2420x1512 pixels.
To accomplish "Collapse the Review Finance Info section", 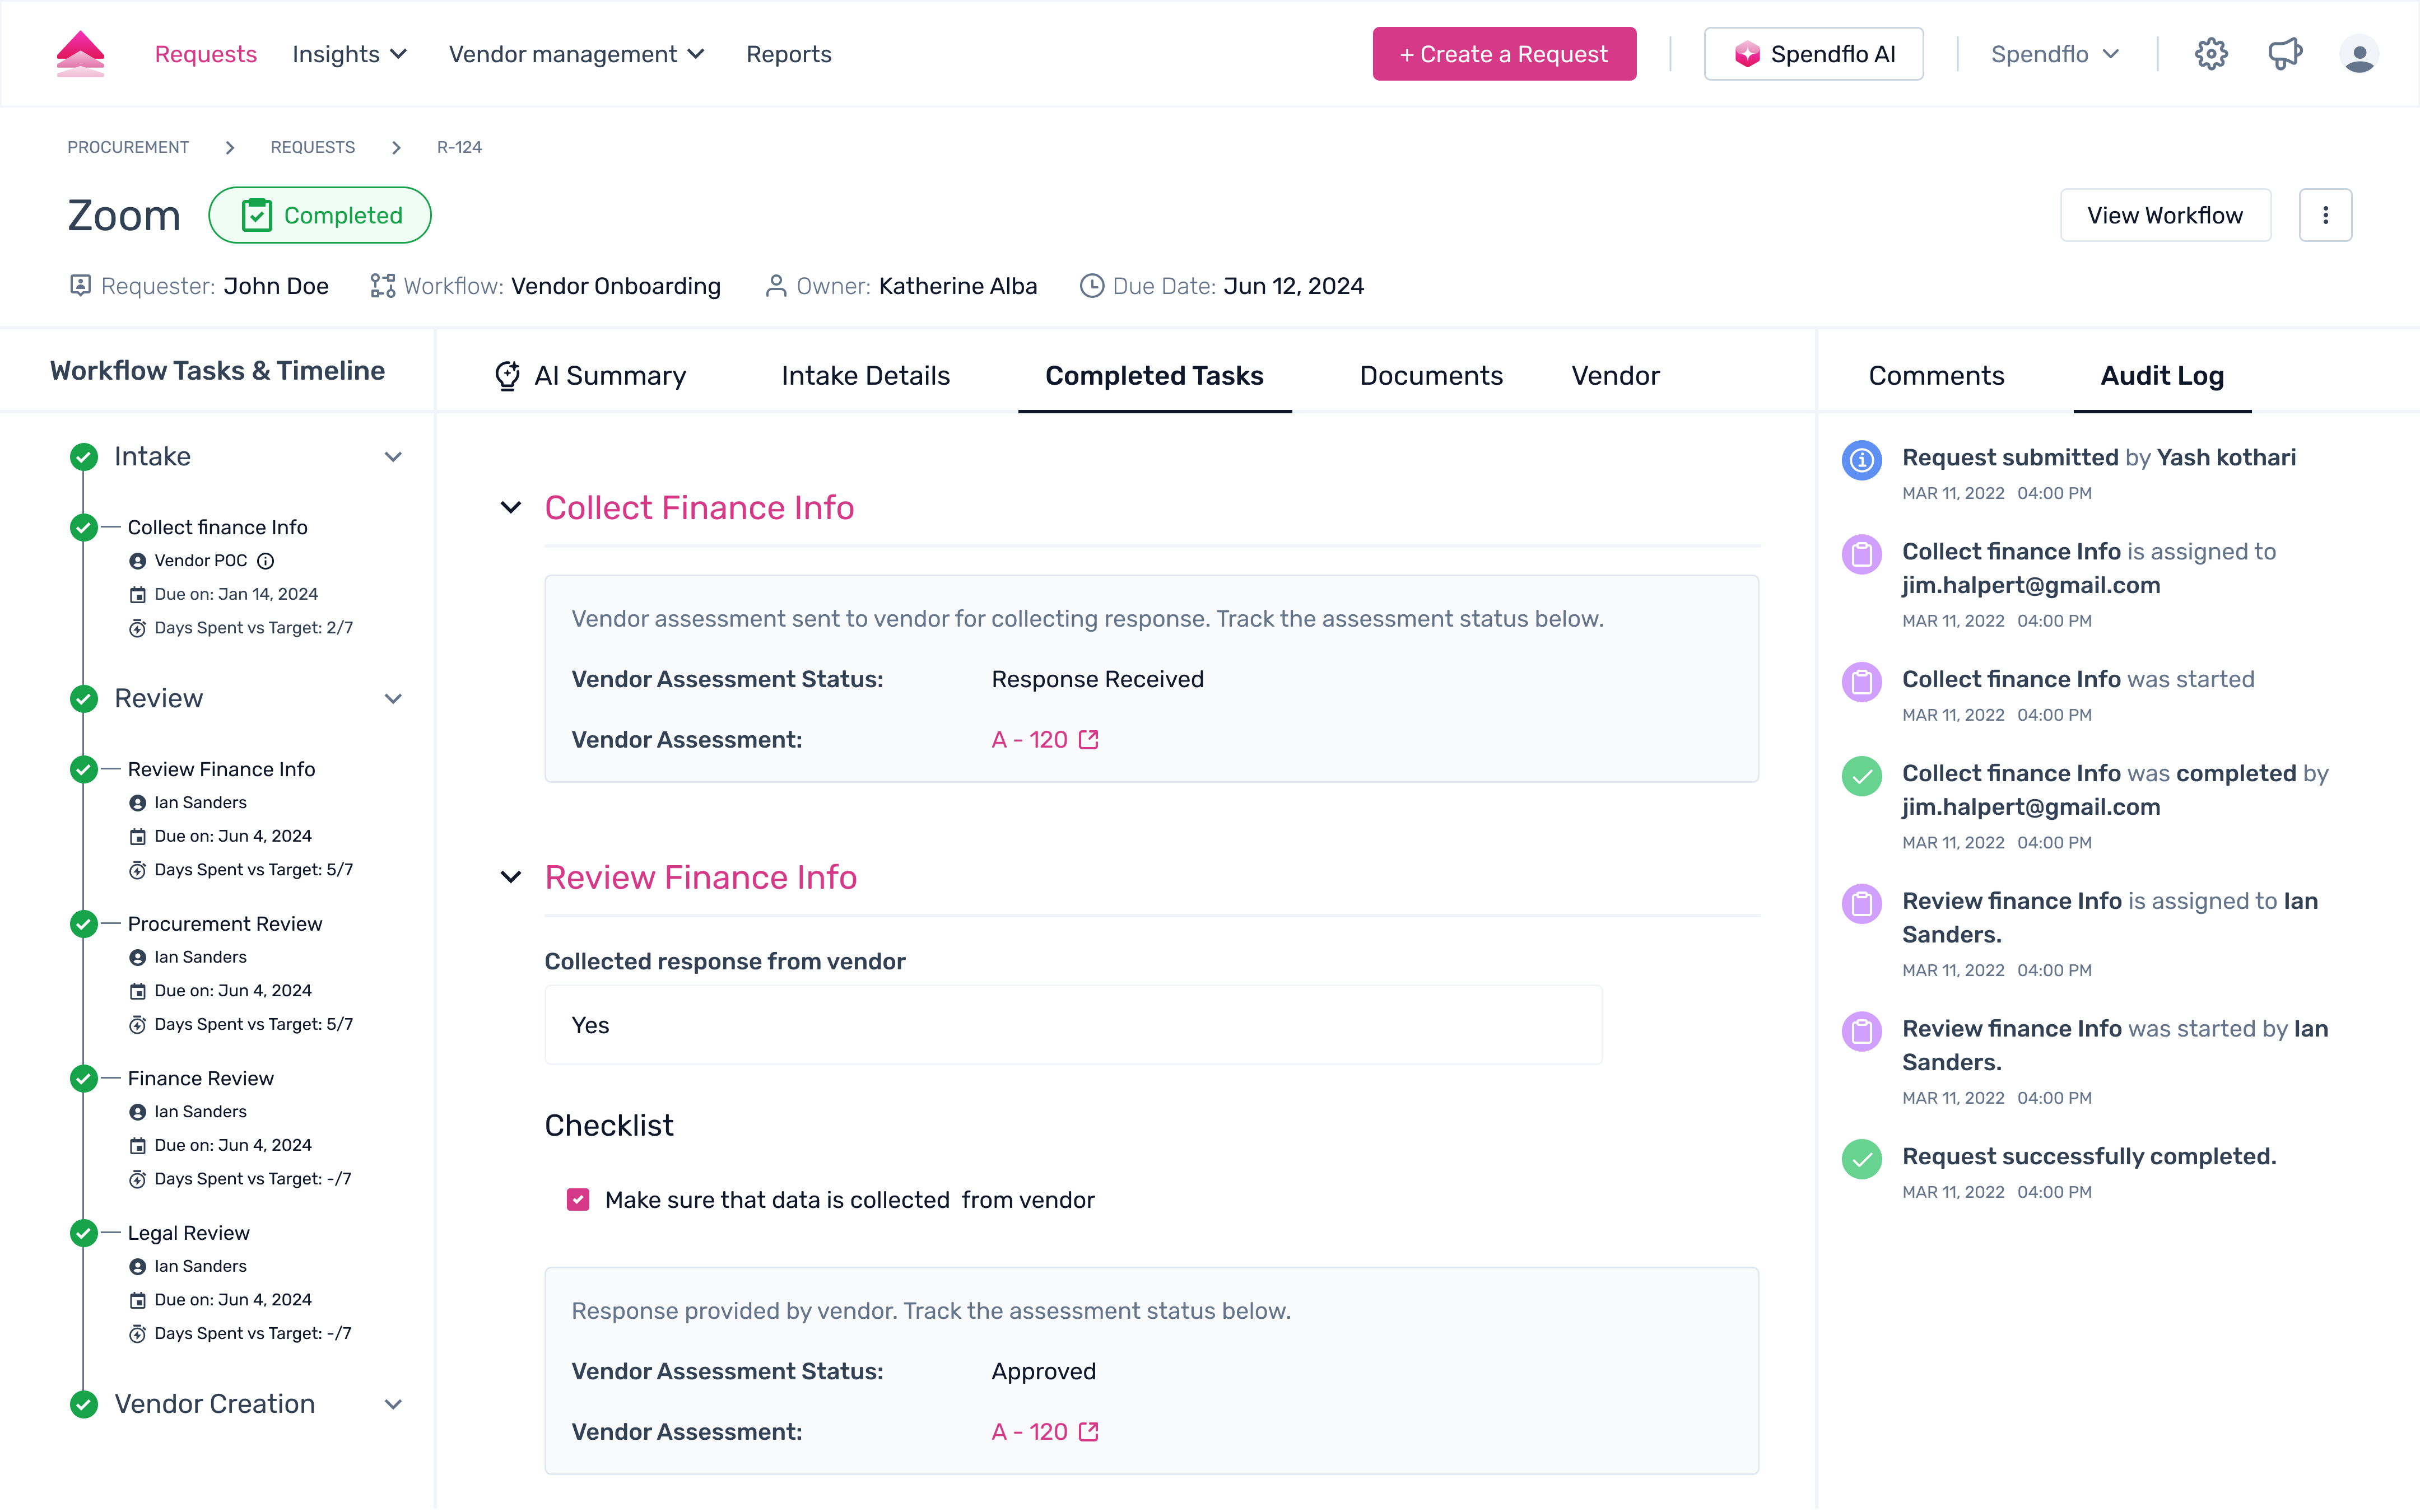I will [511, 877].
